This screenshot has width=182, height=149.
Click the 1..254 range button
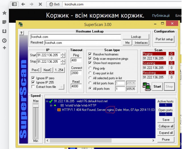(x=59, y=70)
